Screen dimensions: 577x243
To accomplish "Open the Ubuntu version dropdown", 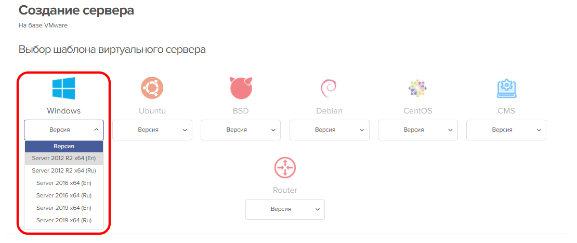I will (152, 130).
